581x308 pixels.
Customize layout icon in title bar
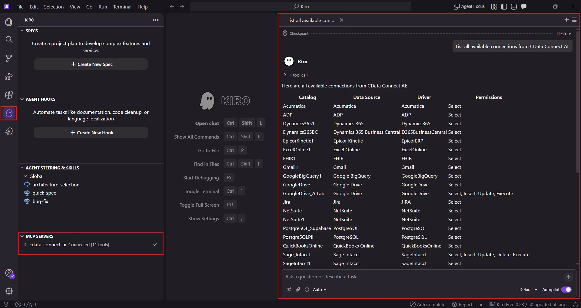(494, 7)
